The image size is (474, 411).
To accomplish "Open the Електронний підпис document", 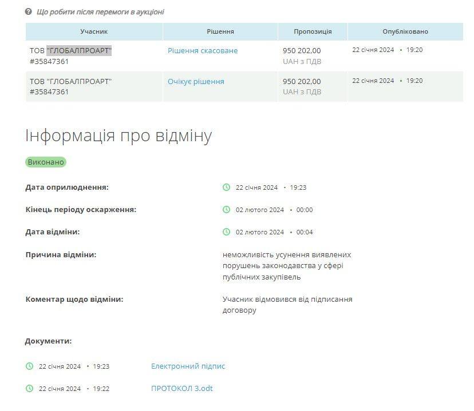I will 188,366.
